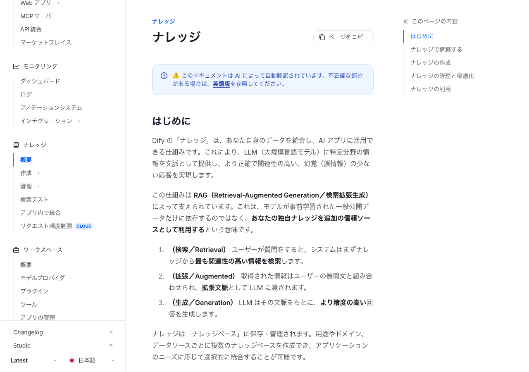Expand the インテグレーション sidebar section
529x372 pixels.
79,121
